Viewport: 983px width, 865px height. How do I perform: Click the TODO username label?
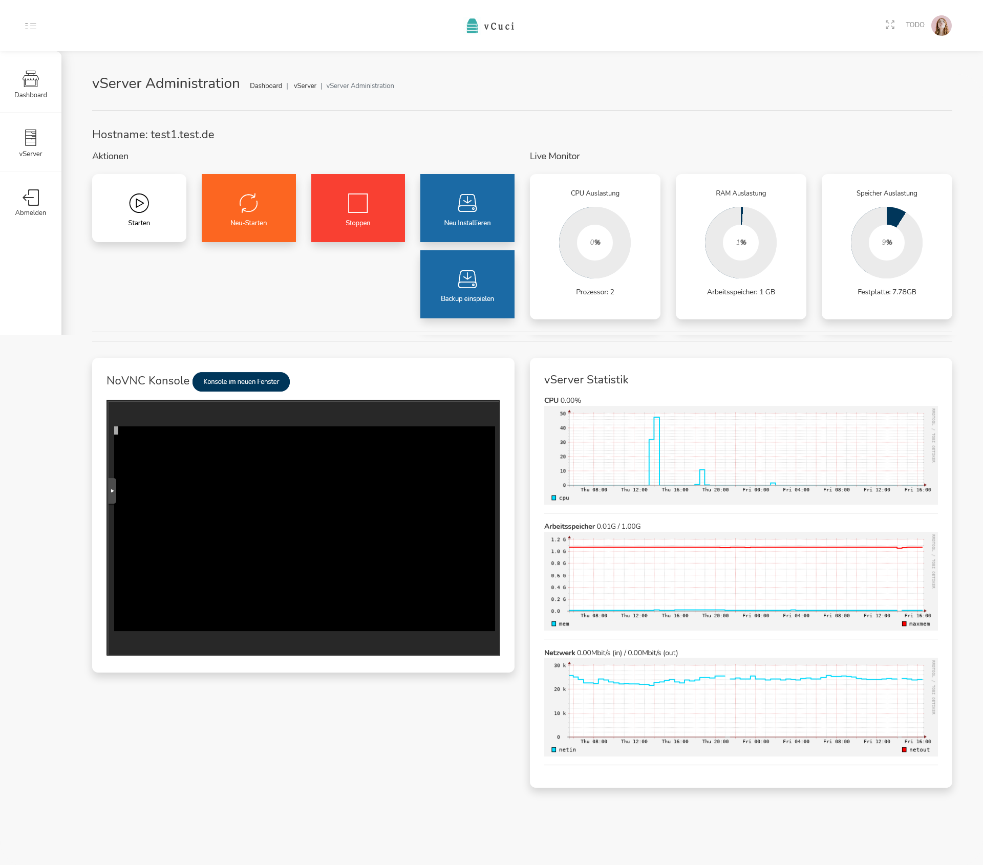(x=914, y=25)
